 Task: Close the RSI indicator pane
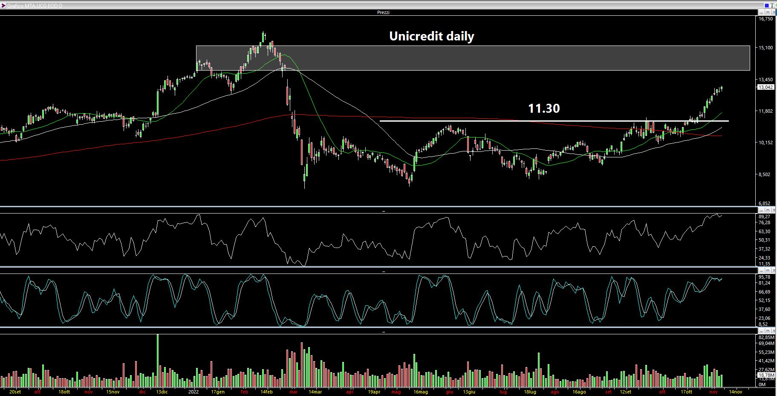773,210
